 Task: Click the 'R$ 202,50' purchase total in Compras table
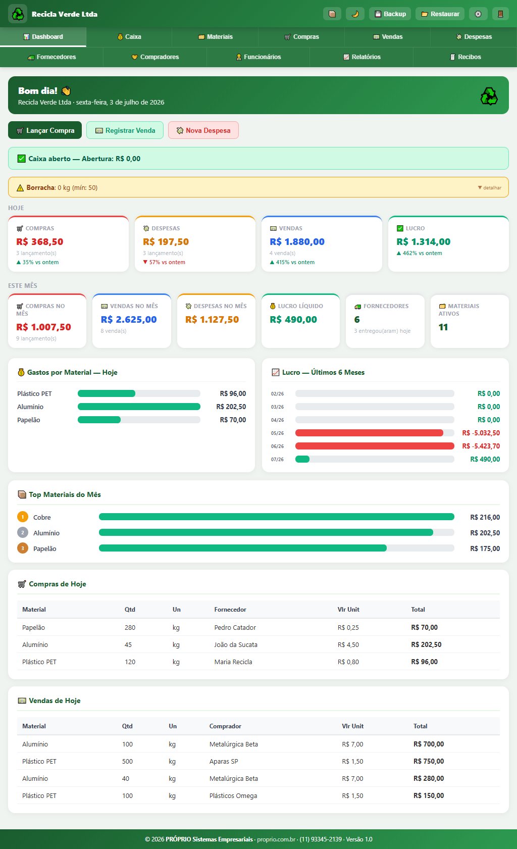[426, 644]
